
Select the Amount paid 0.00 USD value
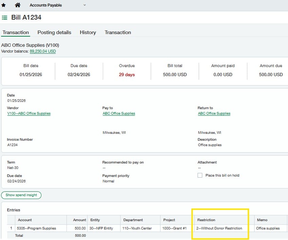coord(223,74)
